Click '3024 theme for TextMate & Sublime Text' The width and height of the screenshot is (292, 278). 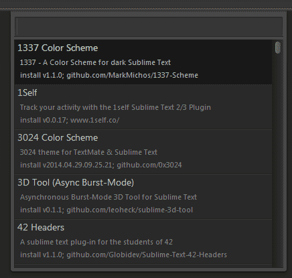pyautogui.click(x=88, y=152)
